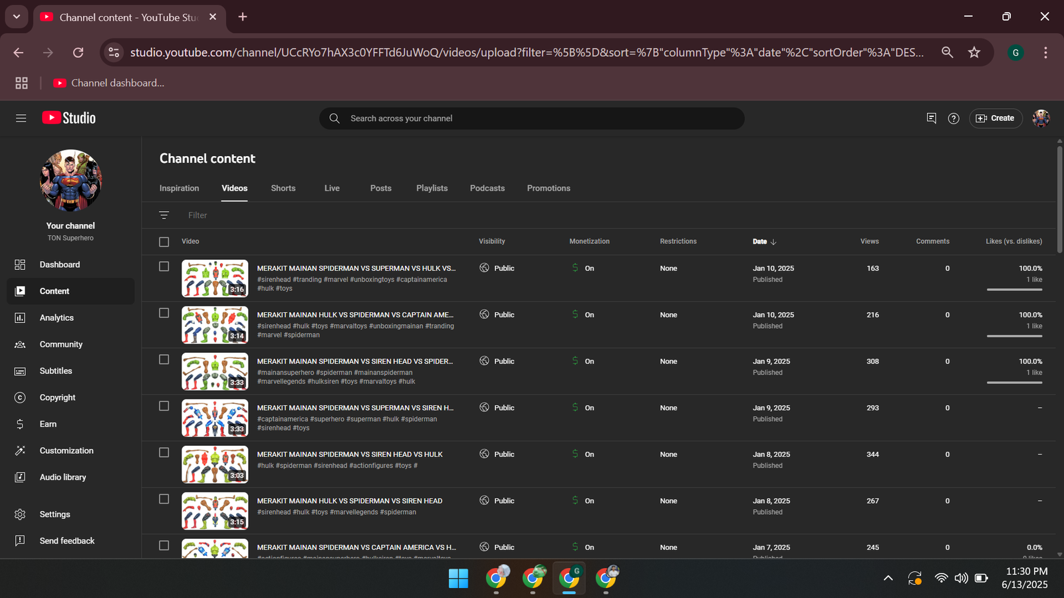Open the Windows Start menu
Viewport: 1064px width, 598px height.
[x=458, y=579]
